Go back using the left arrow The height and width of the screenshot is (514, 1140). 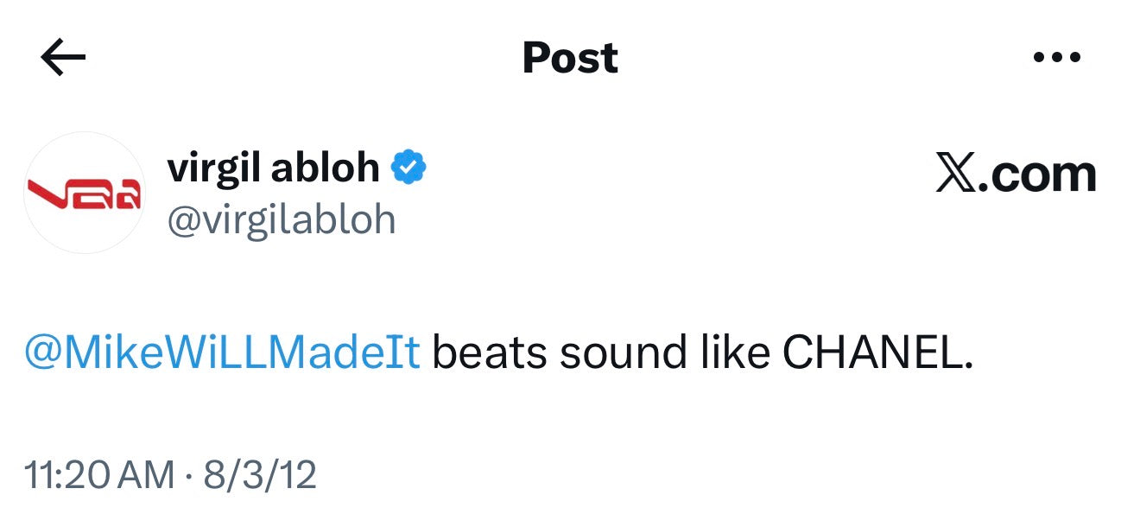(63, 58)
